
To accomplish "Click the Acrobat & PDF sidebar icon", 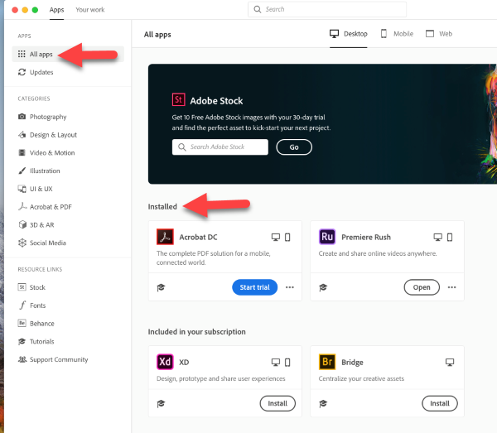I will pyautogui.click(x=22, y=206).
